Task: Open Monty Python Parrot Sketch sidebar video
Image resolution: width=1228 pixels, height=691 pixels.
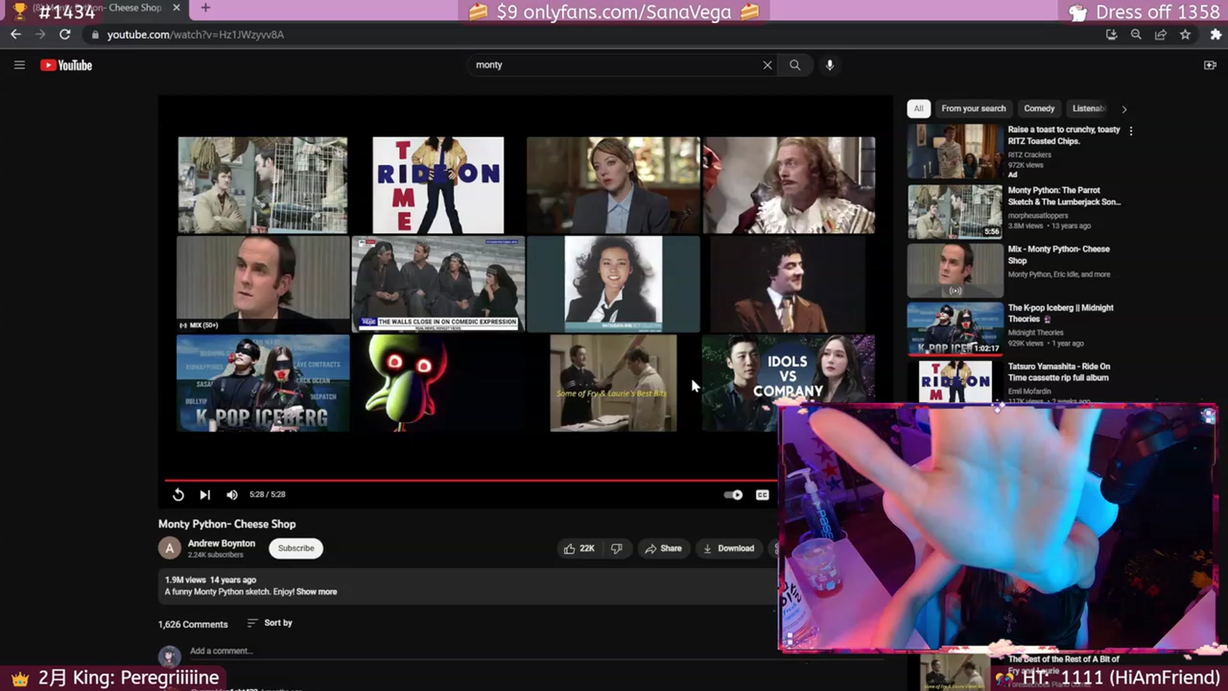Action: coord(1064,196)
